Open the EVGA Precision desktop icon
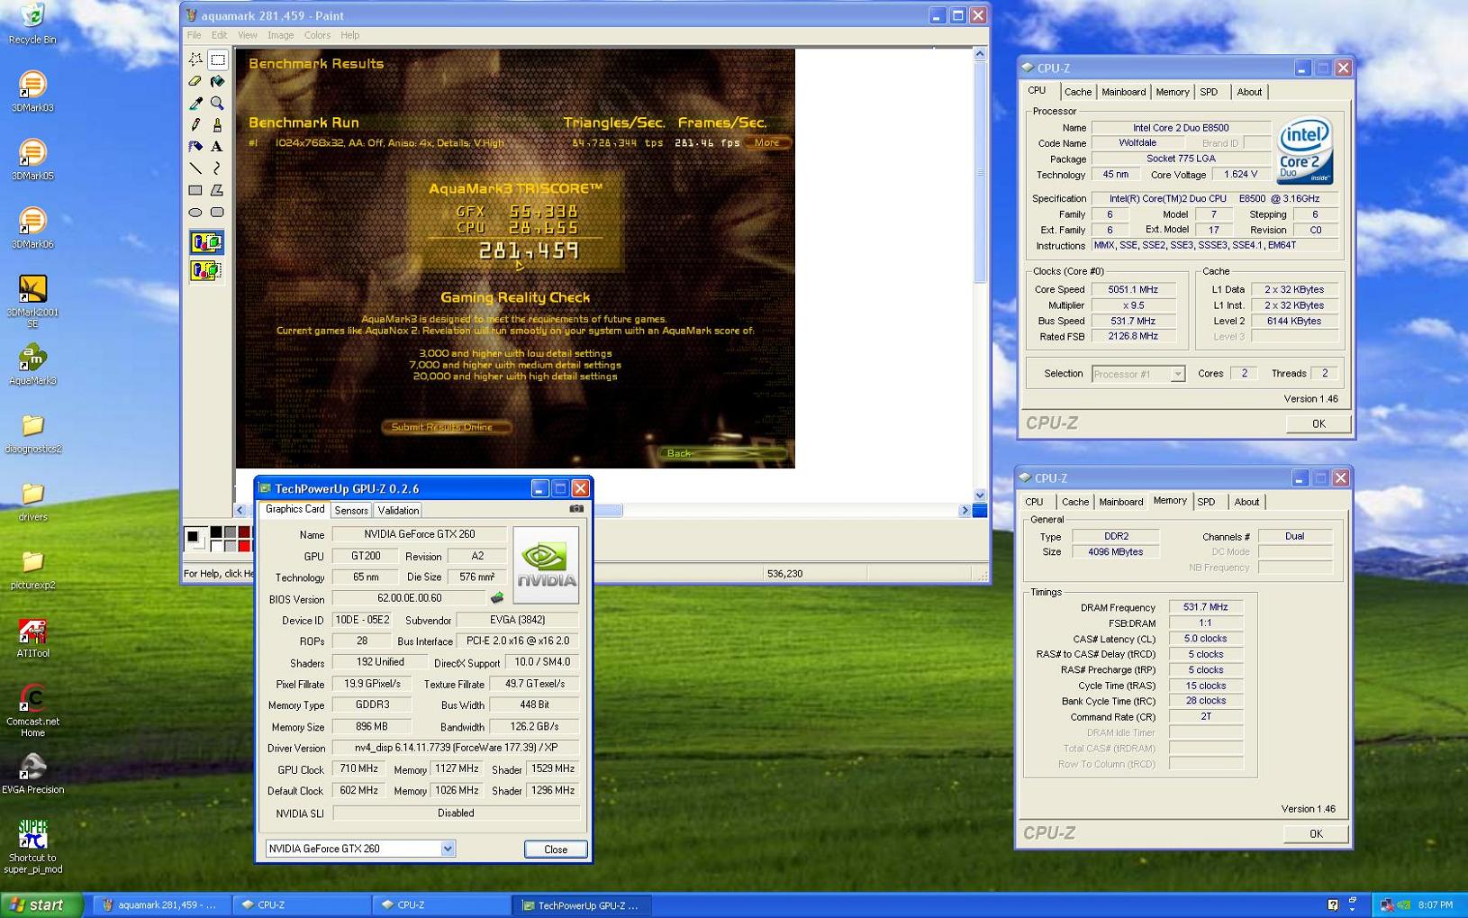The image size is (1468, 918). point(32,774)
